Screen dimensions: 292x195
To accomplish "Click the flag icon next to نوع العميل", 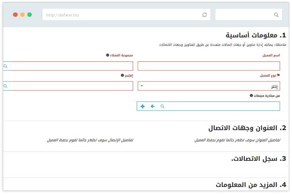I will [278, 75].
